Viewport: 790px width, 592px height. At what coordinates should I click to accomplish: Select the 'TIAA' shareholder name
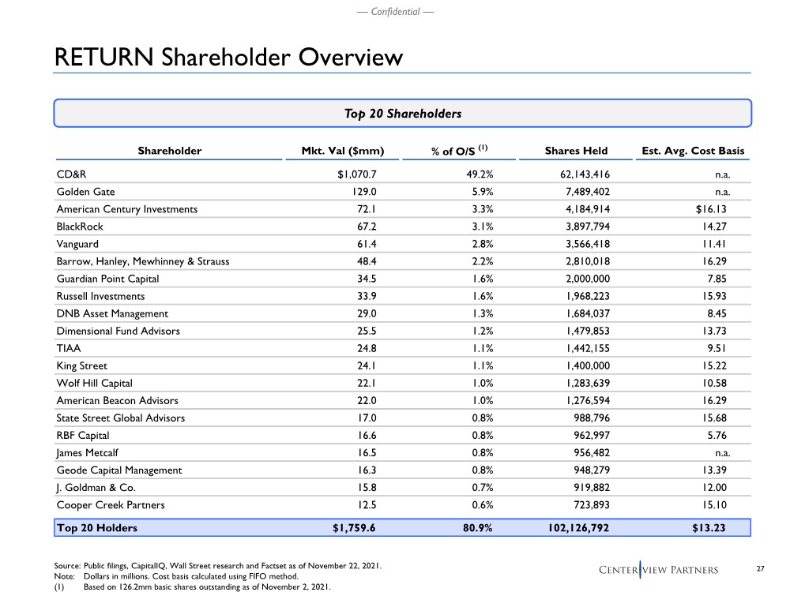69,348
